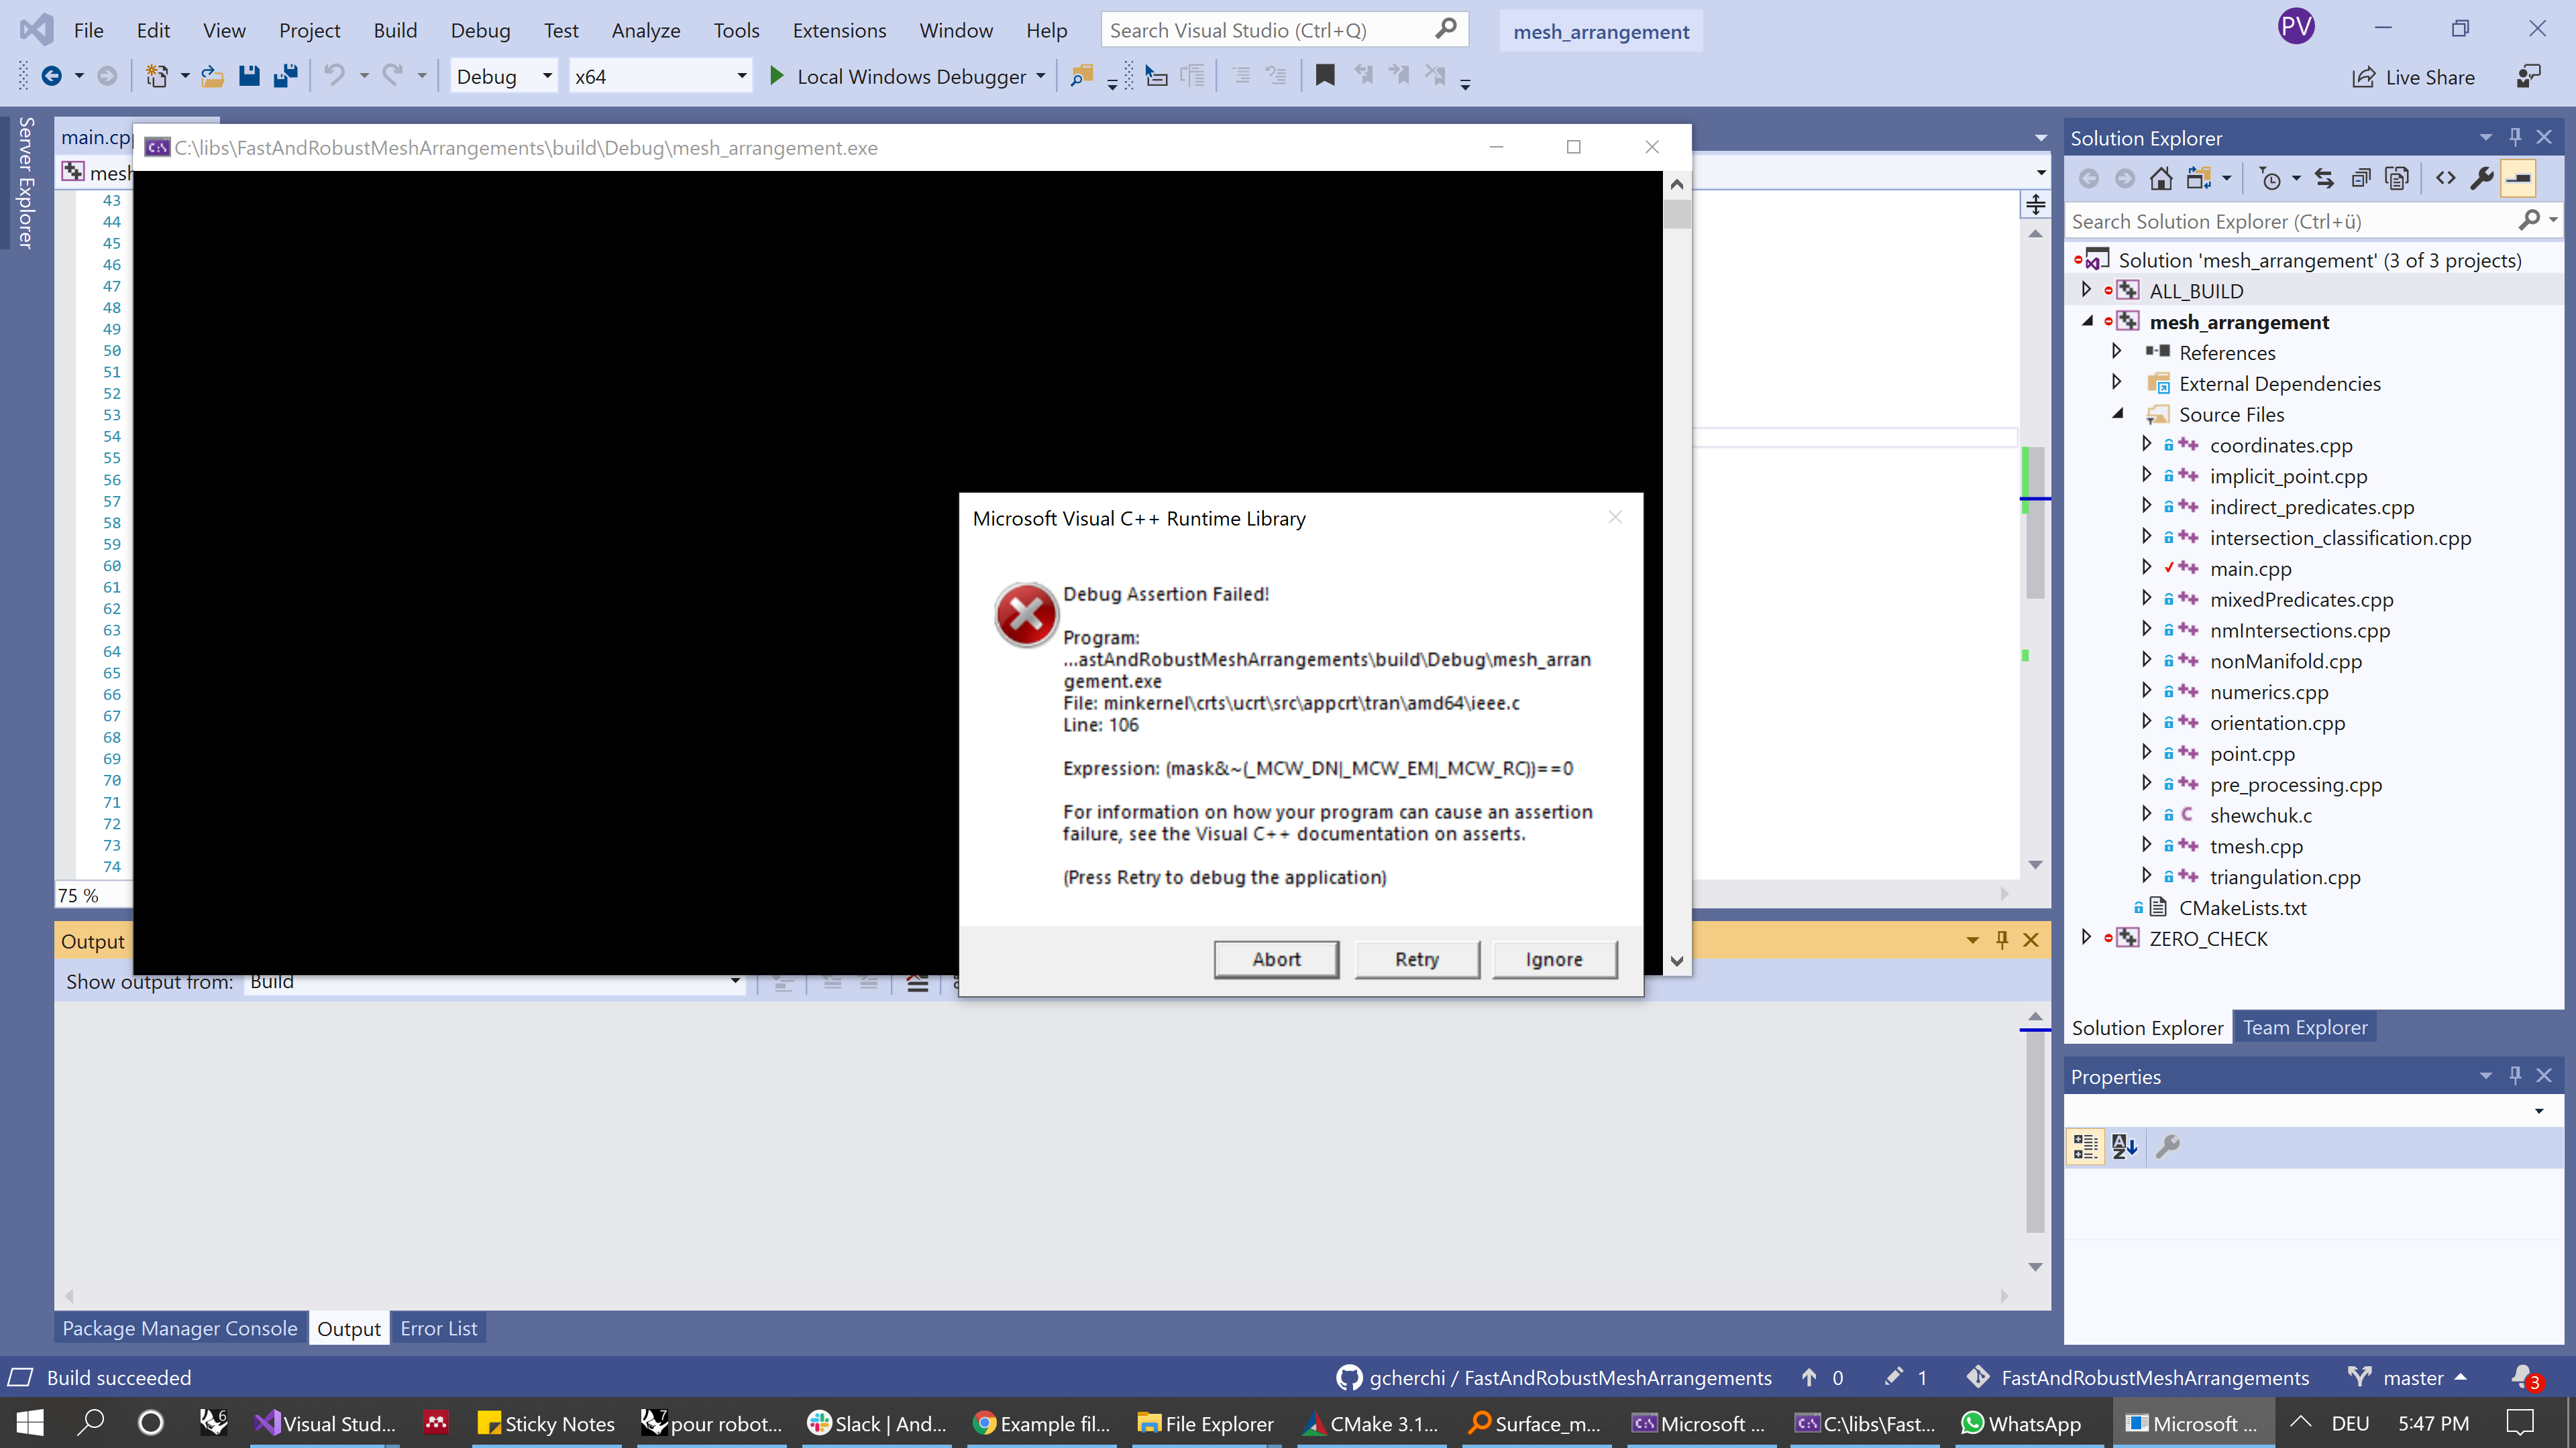Click the Home icon in Solution Explorer
Viewport: 2576px width, 1448px height.
[2161, 178]
